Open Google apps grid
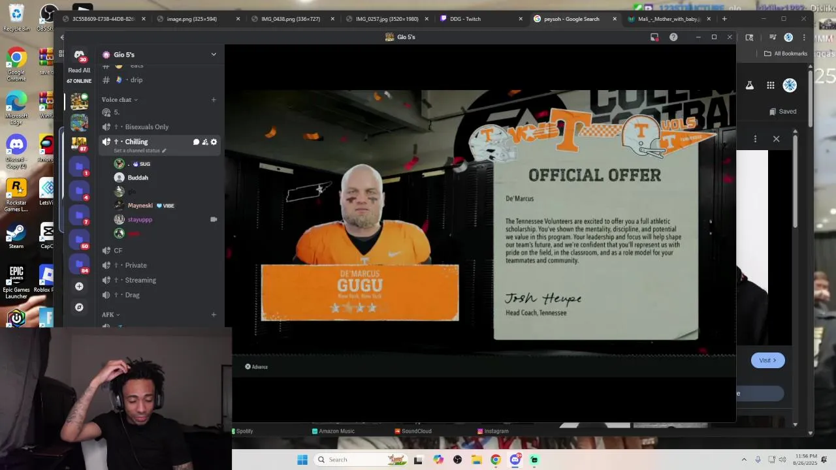This screenshot has width=836, height=470. tap(771, 86)
